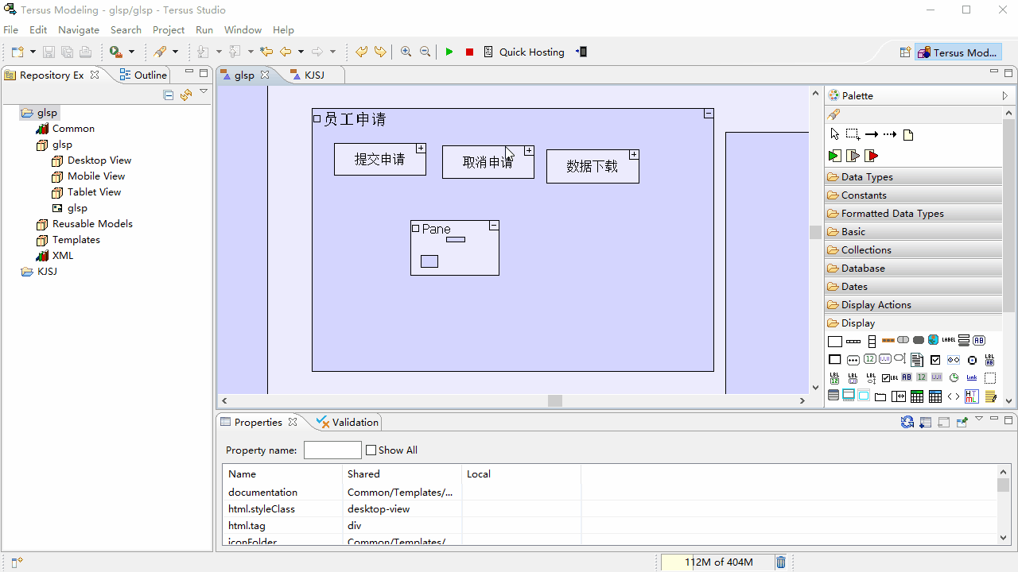Open the Window menu
Viewport: 1018px width, 572px height.
point(243,29)
